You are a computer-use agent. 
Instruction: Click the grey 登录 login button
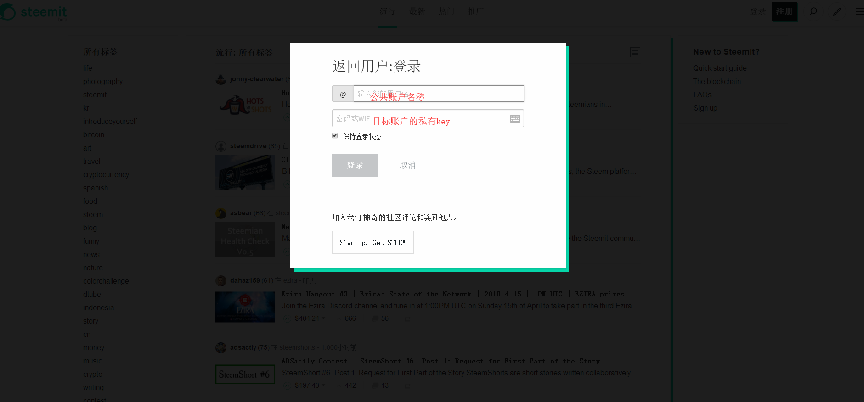[x=355, y=165]
